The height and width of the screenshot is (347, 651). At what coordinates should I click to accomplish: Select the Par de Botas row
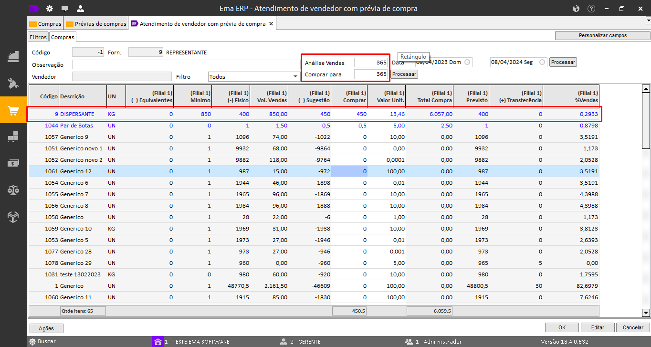tap(314, 126)
